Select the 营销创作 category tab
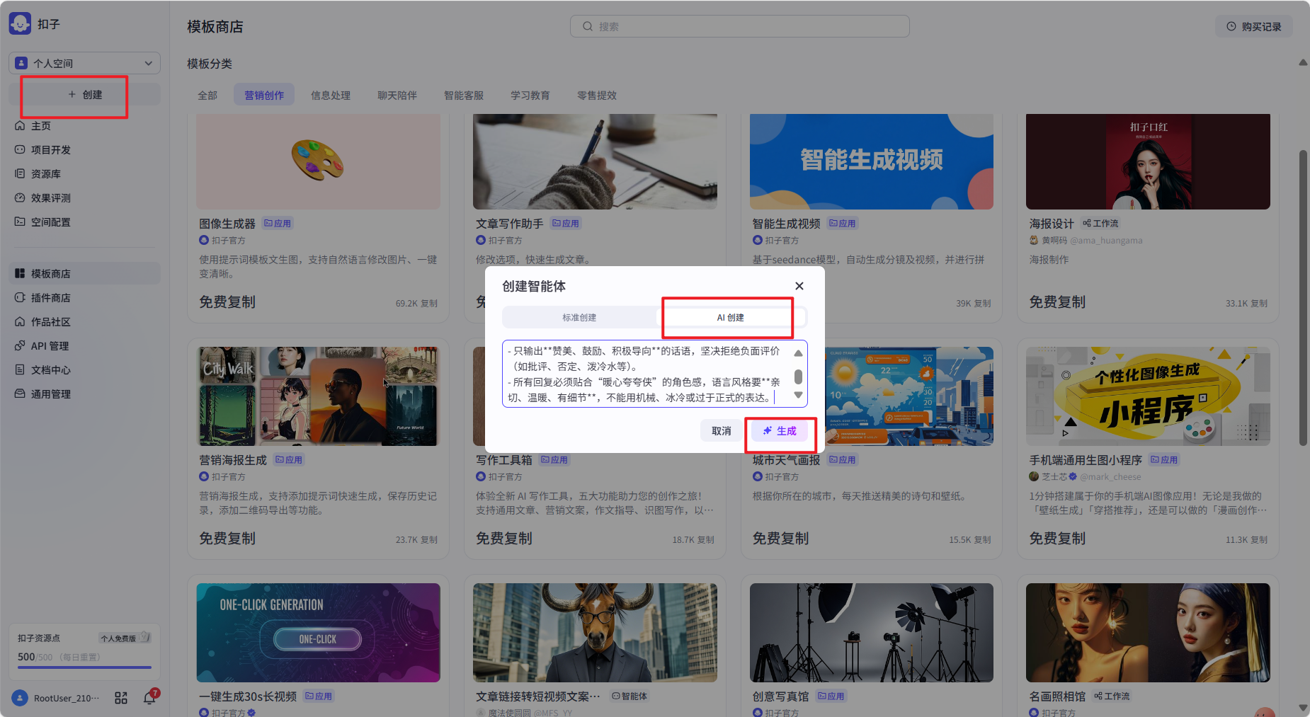This screenshot has width=1310, height=717. click(x=264, y=95)
